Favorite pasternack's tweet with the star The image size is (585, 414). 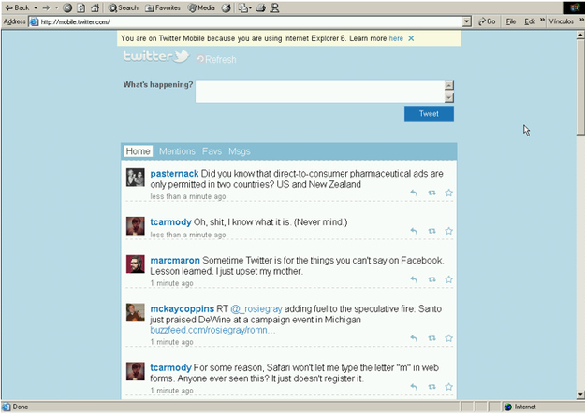pos(449,193)
